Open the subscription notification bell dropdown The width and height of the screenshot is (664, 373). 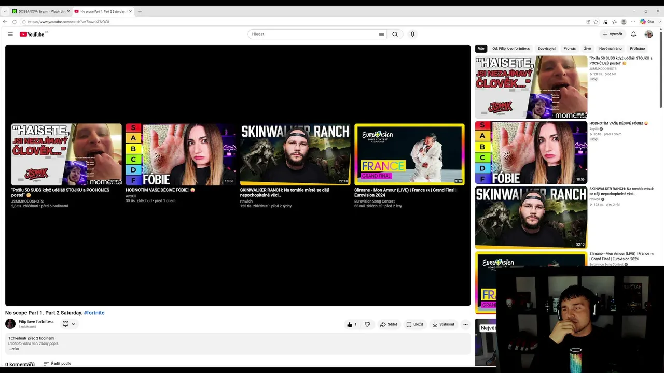point(69,324)
